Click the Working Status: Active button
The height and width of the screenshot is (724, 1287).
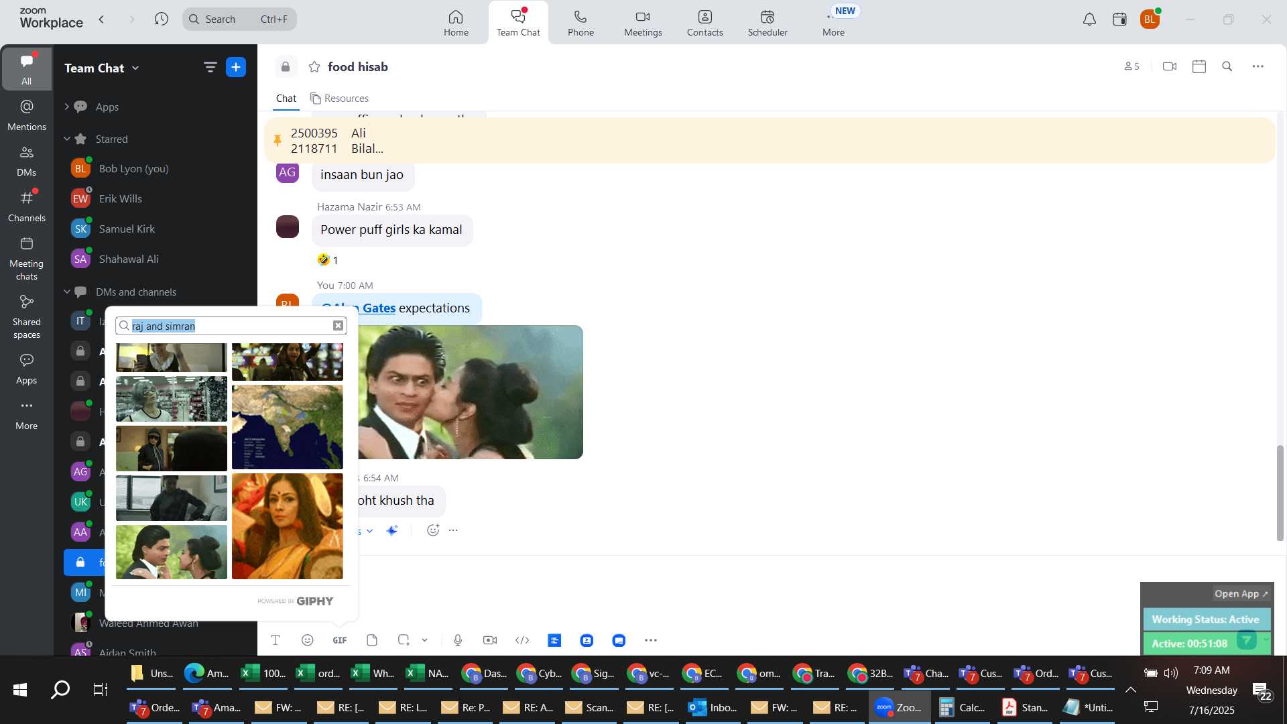[1206, 619]
